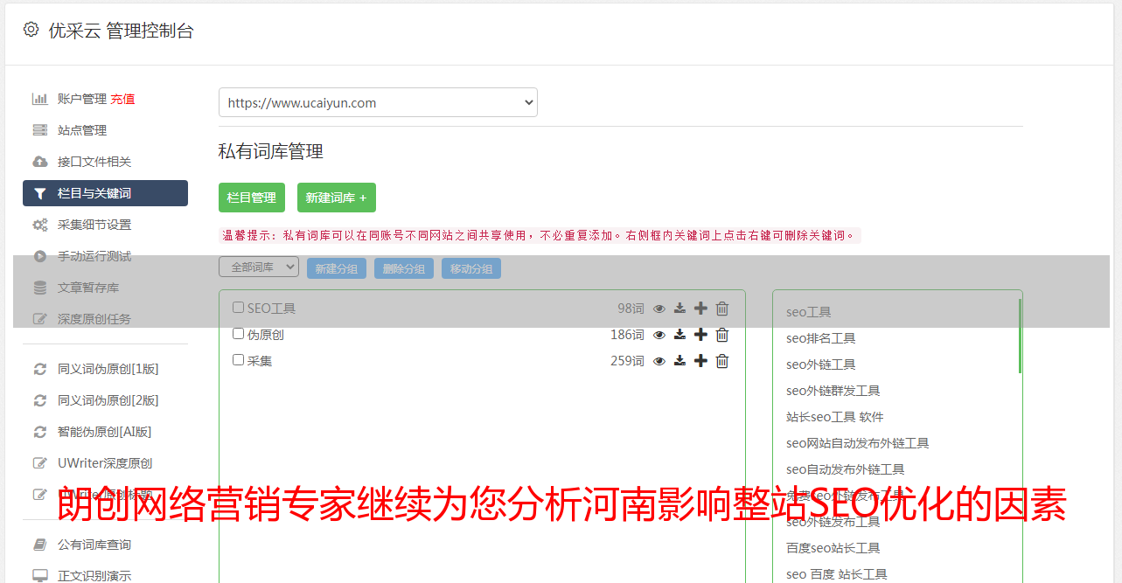Select keyword seo外链工具 in right list
Screen dimensions: 1122x583
coord(821,364)
